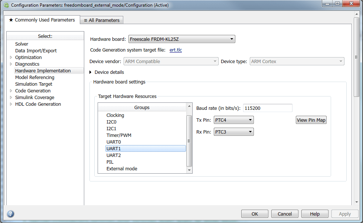
Task: Click the Simulink window title bar icon
Action: pyautogui.click(x=6, y=5)
